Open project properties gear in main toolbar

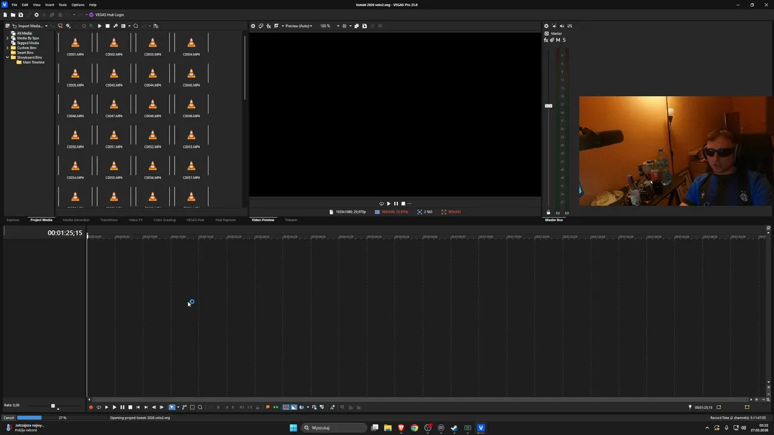(36, 14)
